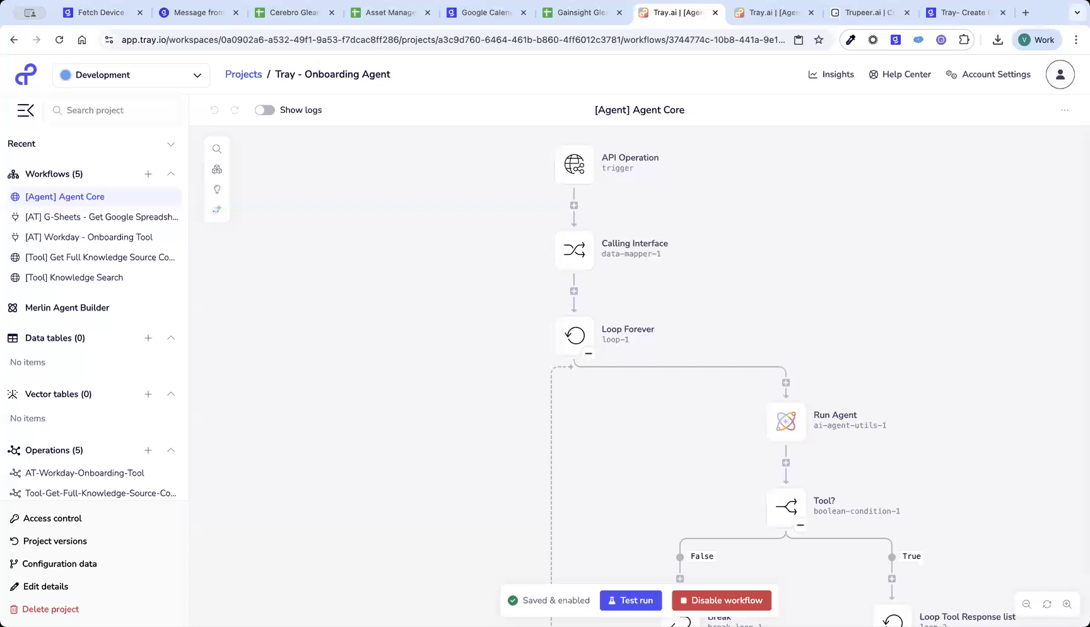Select the blue Development environment status dot
The height and width of the screenshot is (627, 1090).
(x=65, y=74)
